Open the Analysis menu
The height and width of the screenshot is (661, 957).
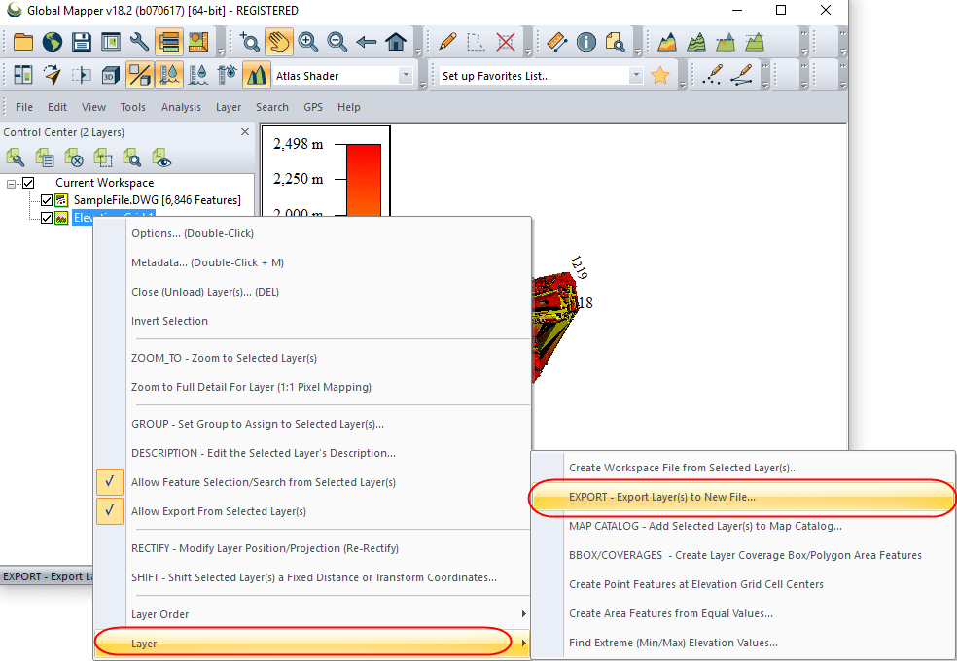click(x=181, y=107)
